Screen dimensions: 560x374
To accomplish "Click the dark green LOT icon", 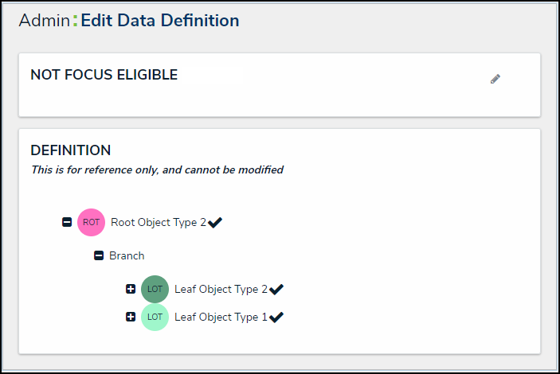I will [x=155, y=289].
